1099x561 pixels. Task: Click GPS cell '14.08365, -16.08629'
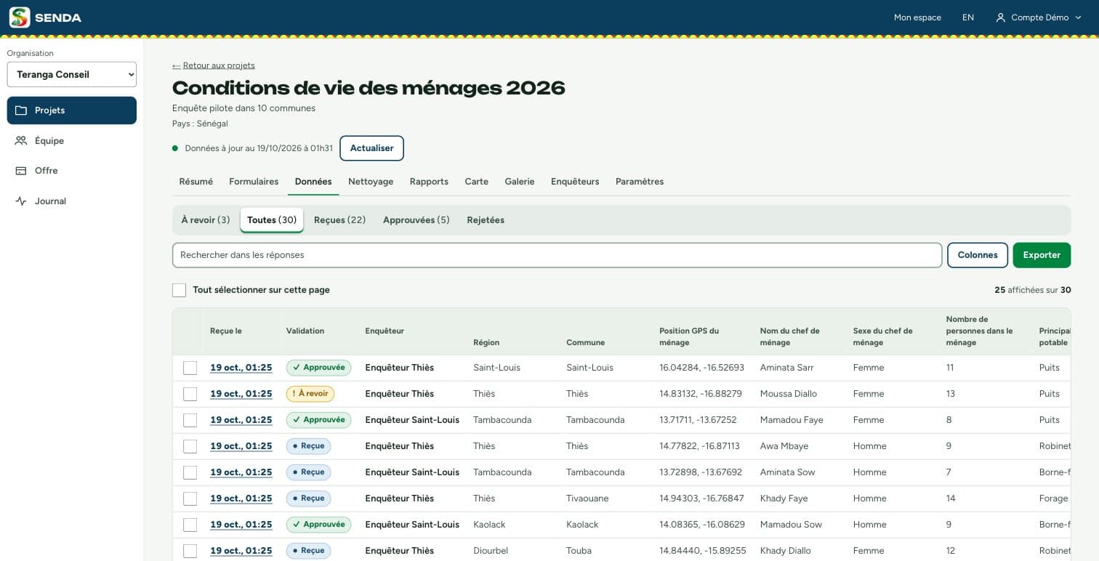[x=701, y=525]
